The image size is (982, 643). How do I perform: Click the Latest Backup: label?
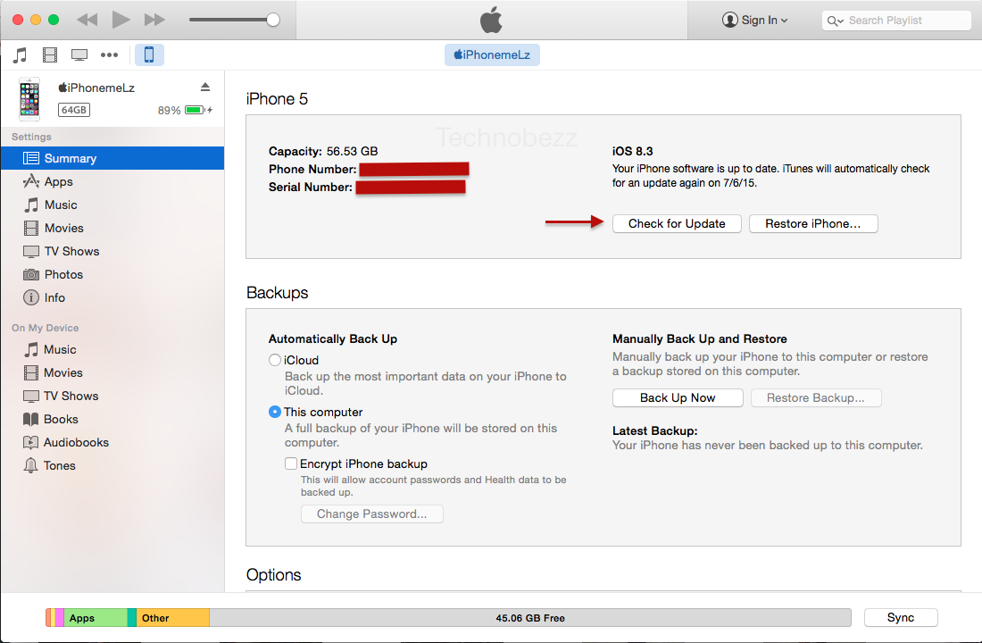pyautogui.click(x=655, y=430)
